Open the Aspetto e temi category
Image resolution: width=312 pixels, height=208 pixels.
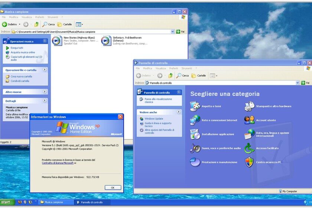tap(206, 106)
